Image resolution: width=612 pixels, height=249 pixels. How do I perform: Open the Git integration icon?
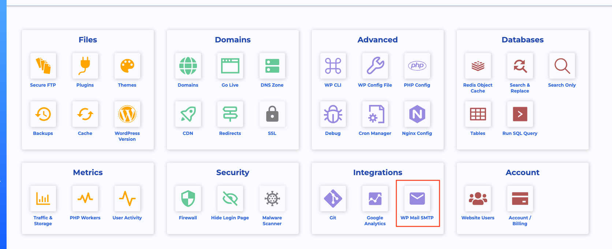click(x=333, y=199)
